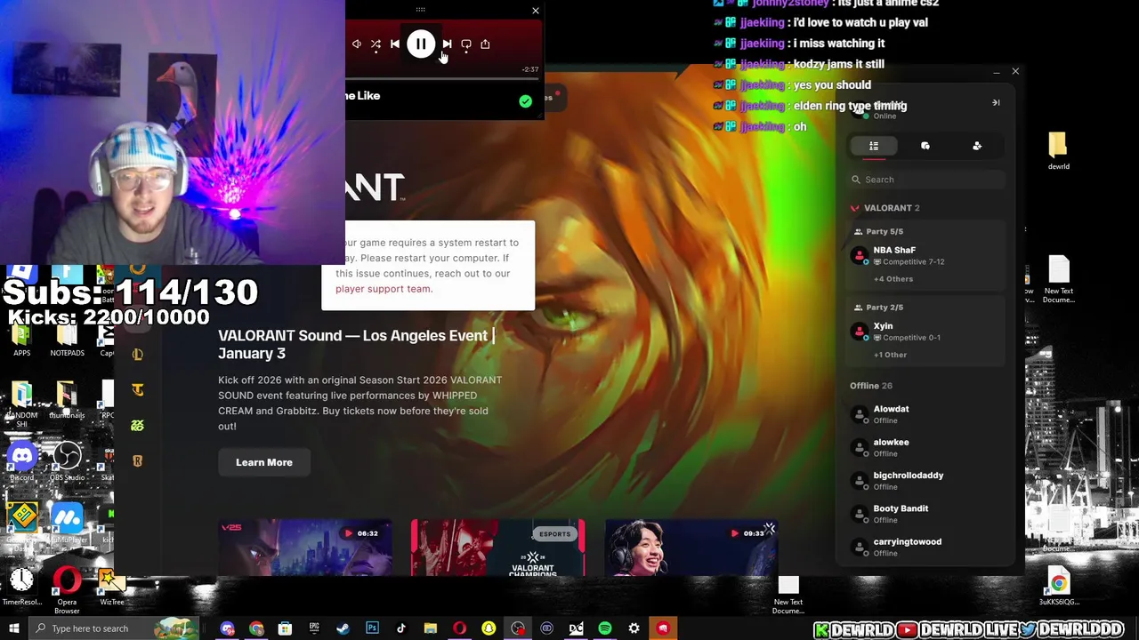Click the Party 5/5 header

pyautogui.click(x=879, y=232)
